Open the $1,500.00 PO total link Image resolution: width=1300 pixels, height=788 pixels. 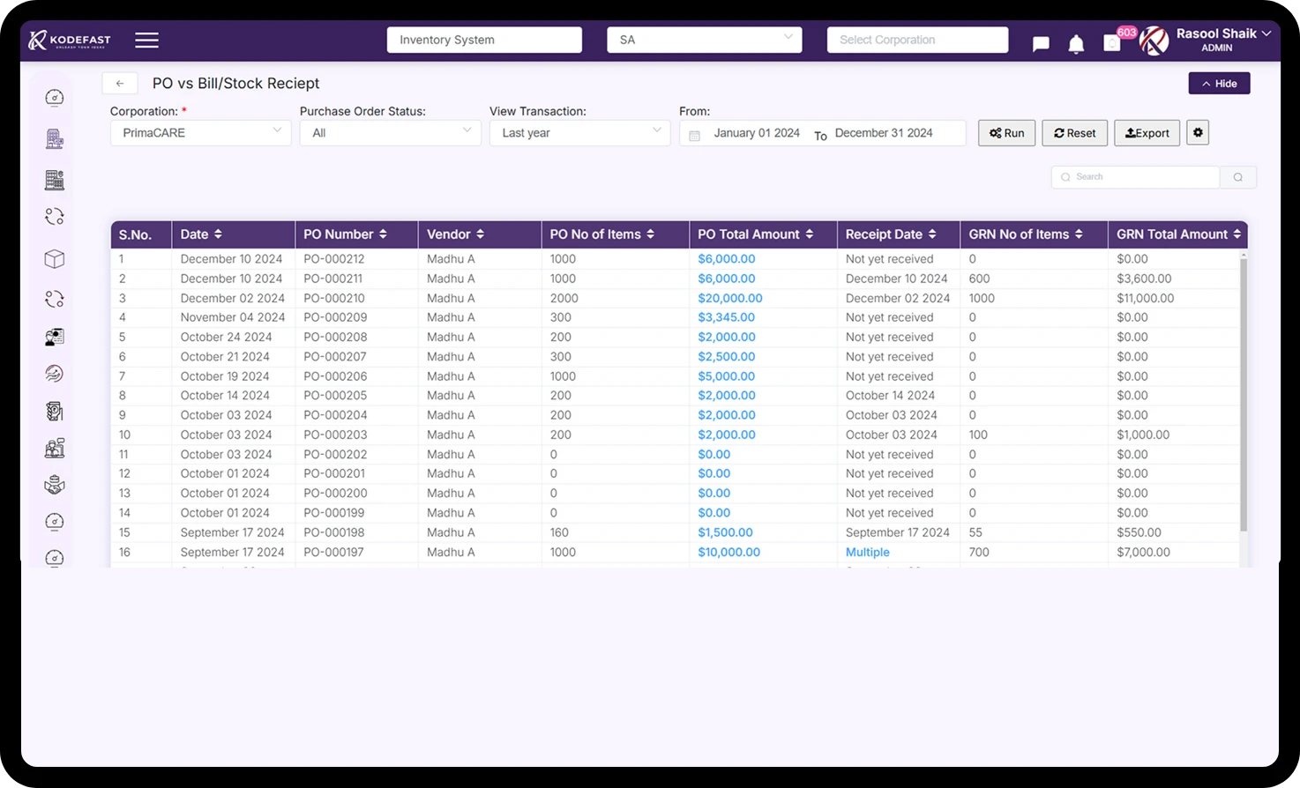(726, 533)
